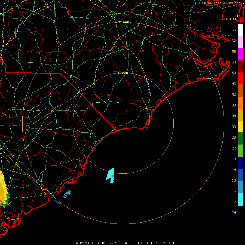Screen dimensions: 245x245
Task: Click the '100 NMI' range ring label
Action: [123, 22]
